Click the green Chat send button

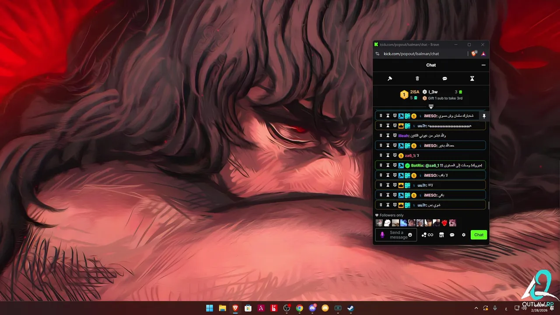(479, 235)
